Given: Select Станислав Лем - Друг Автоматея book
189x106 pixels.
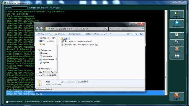Looking at the screenshot, I should point(23,21).
